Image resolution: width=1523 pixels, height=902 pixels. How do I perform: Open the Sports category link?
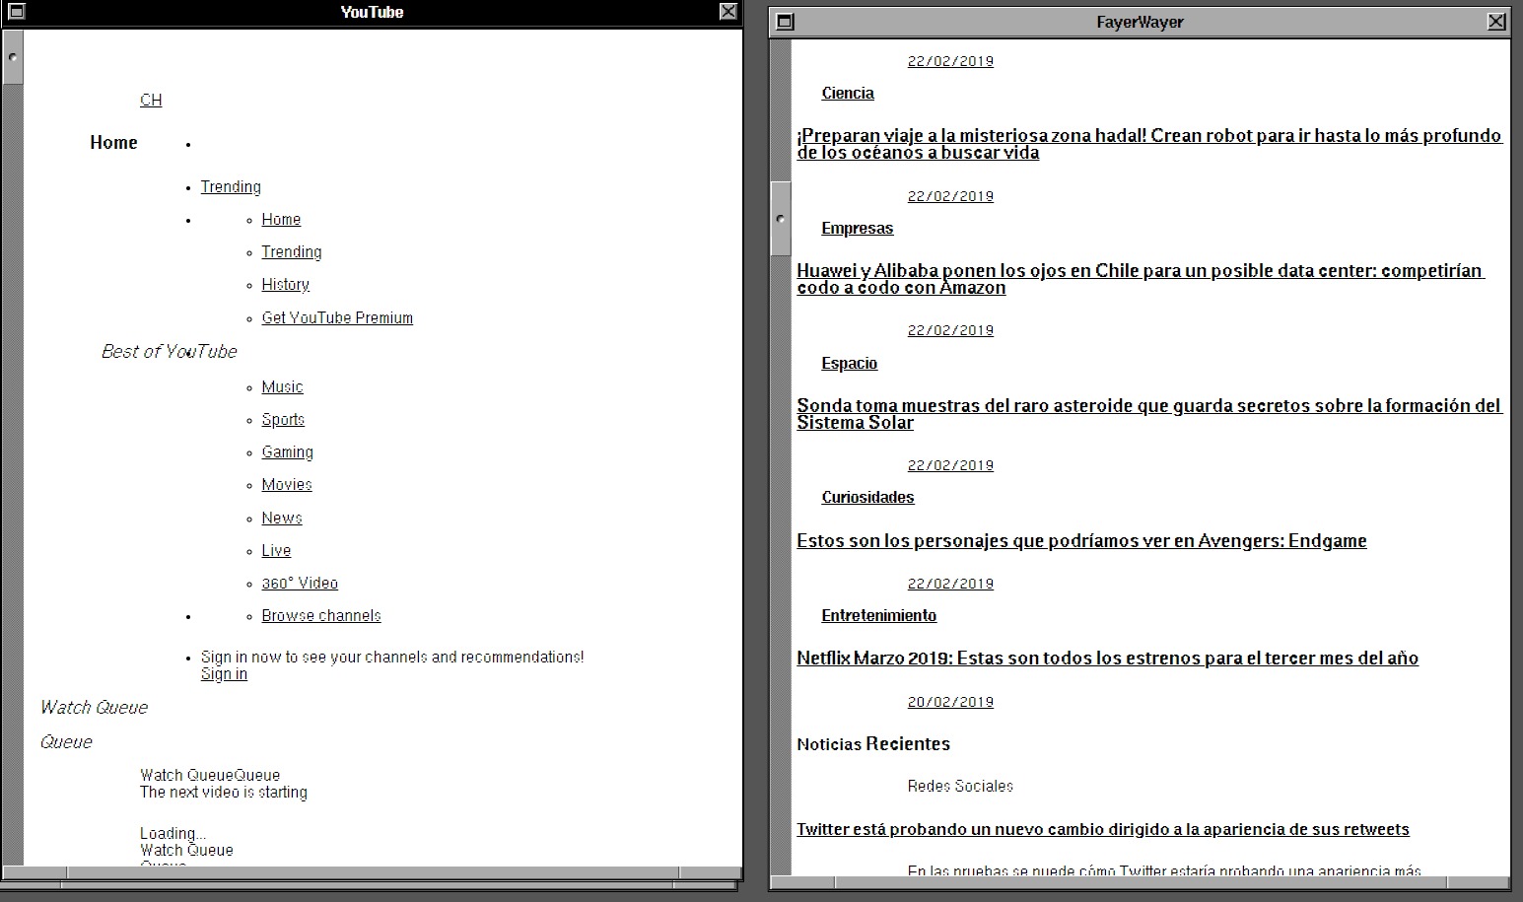(x=283, y=419)
